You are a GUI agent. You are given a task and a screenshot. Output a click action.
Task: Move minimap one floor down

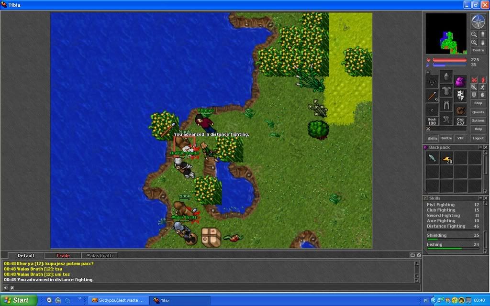click(482, 43)
